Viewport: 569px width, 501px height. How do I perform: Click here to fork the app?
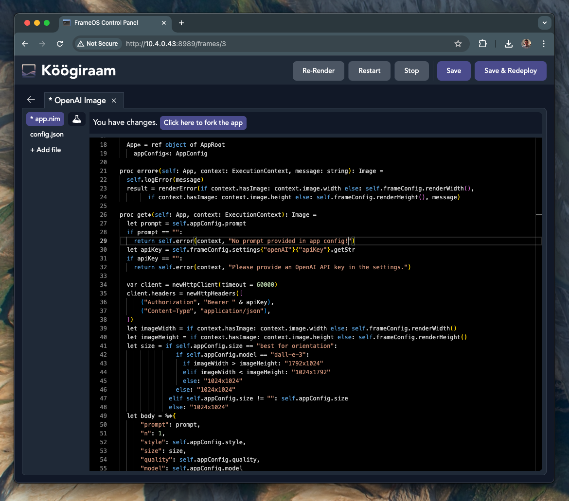coord(203,123)
